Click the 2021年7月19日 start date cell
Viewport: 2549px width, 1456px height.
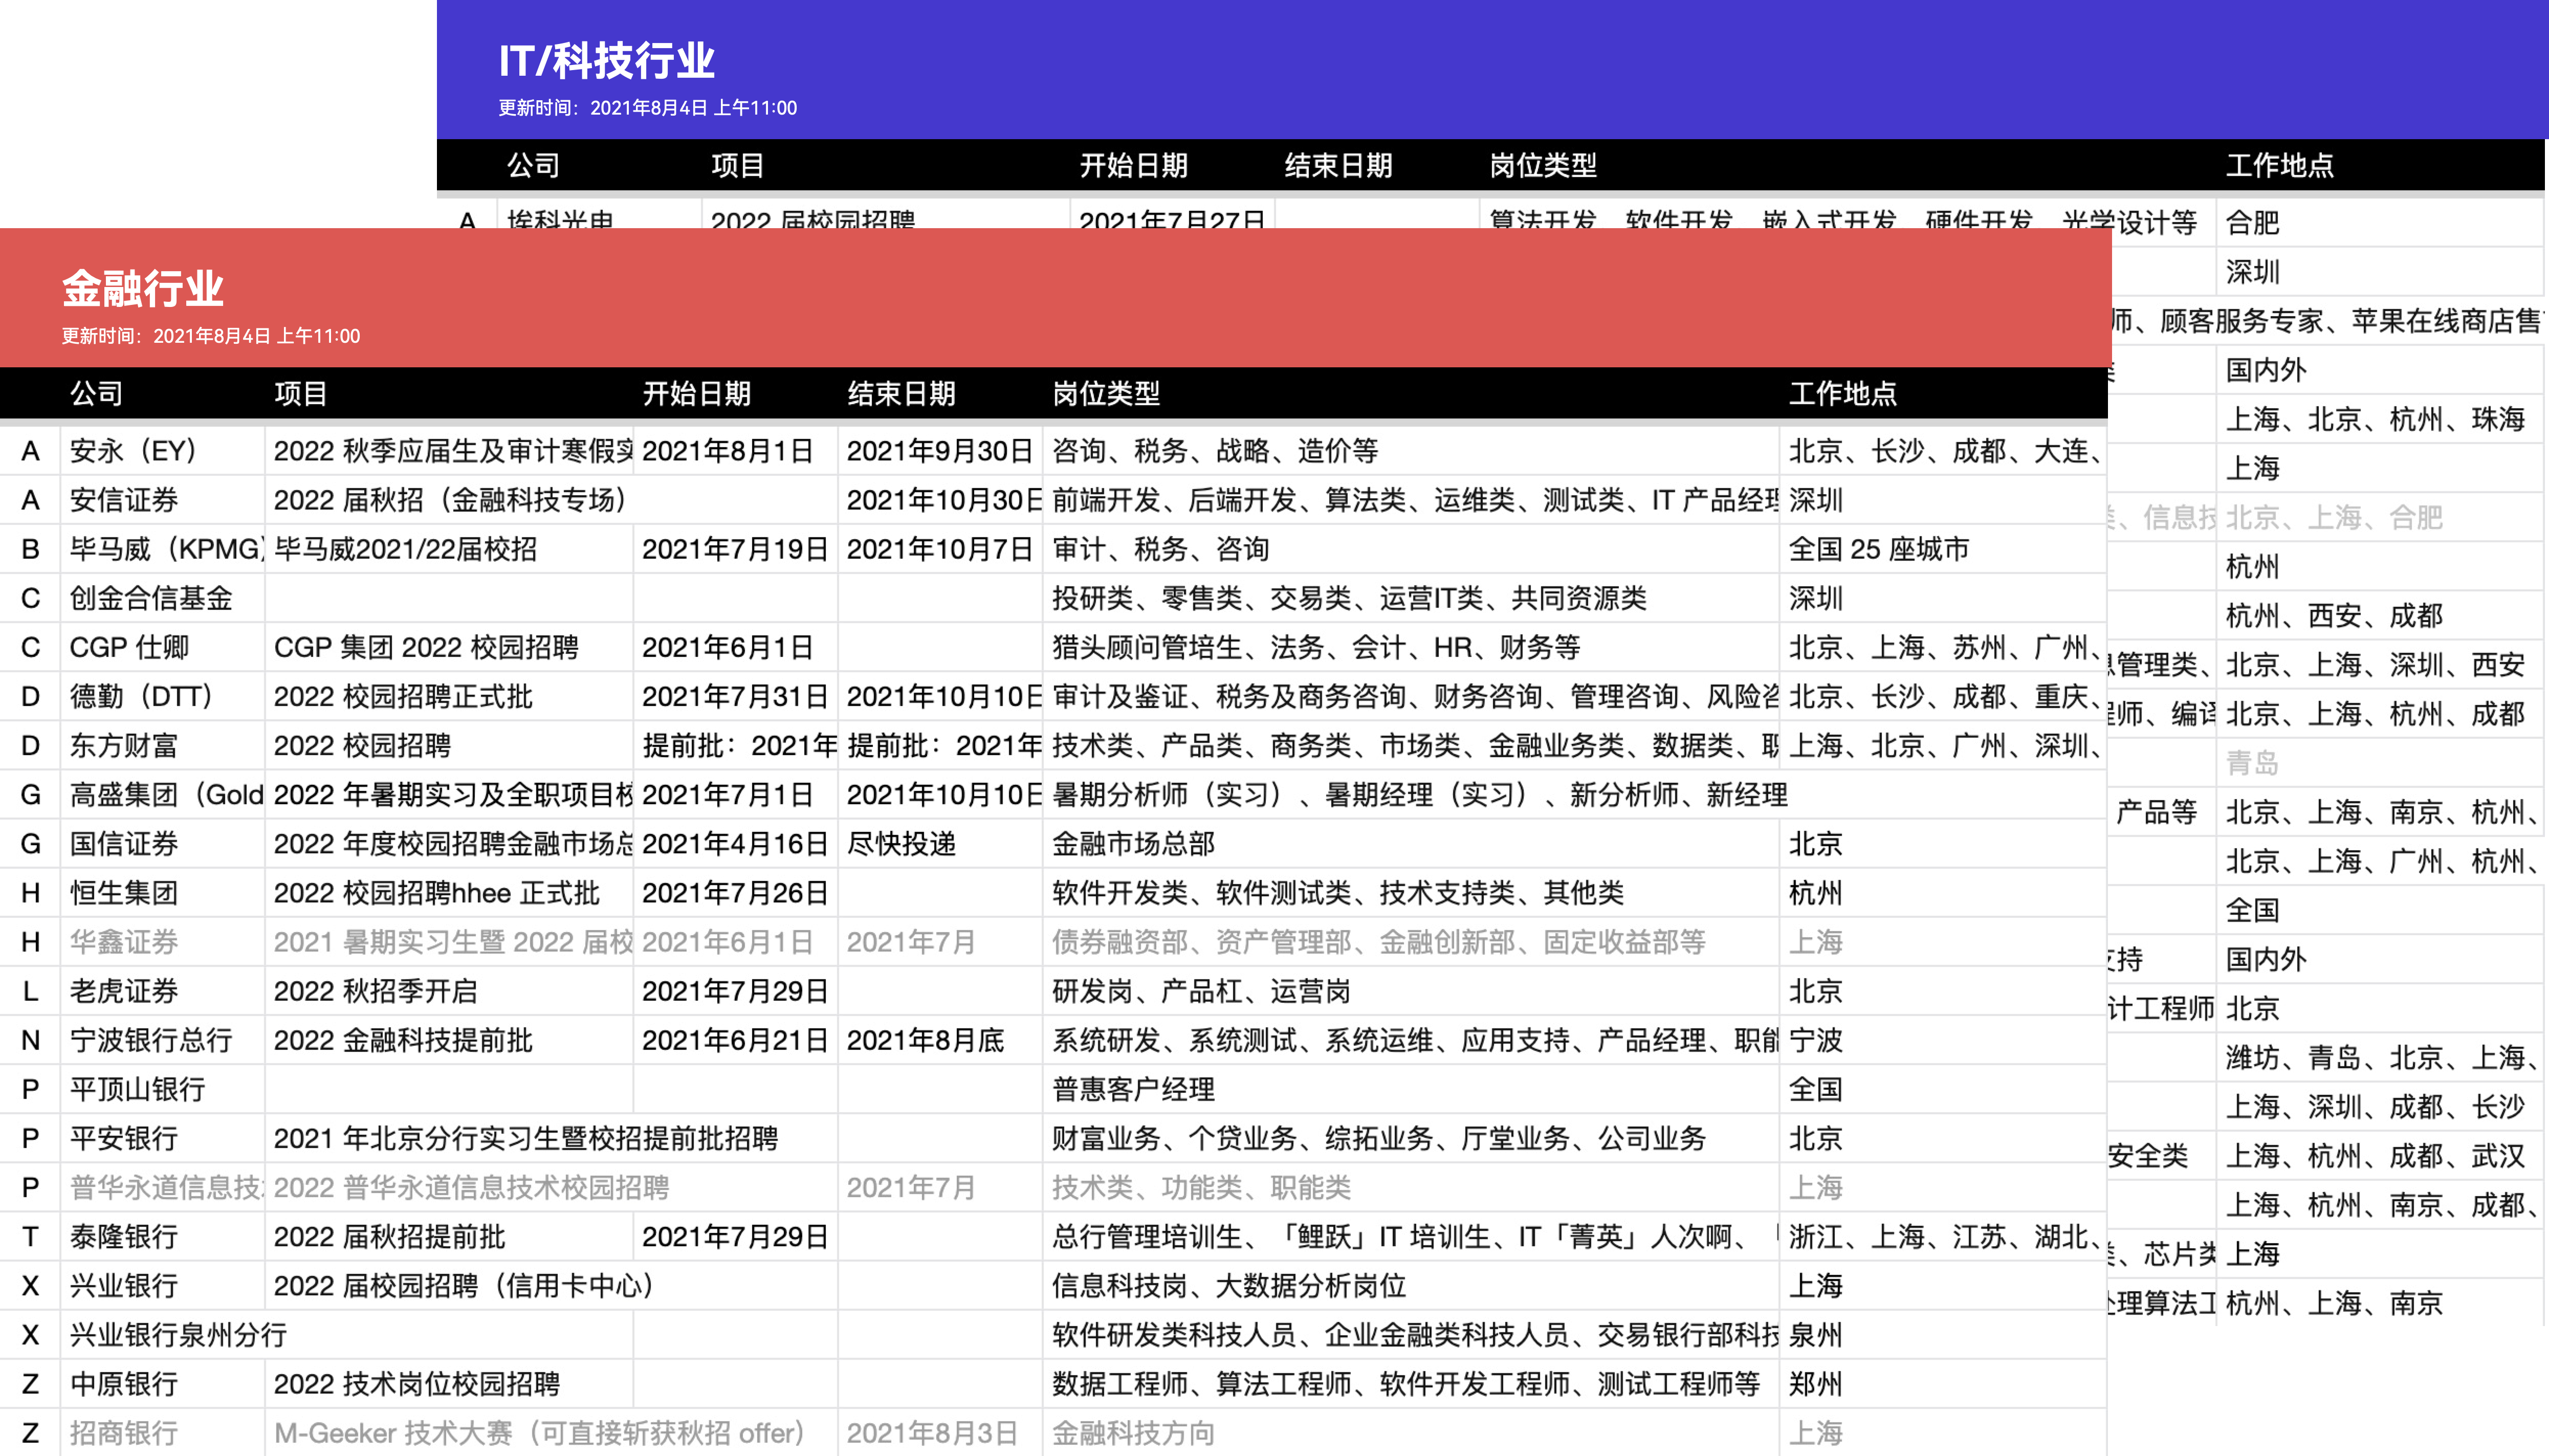735,549
